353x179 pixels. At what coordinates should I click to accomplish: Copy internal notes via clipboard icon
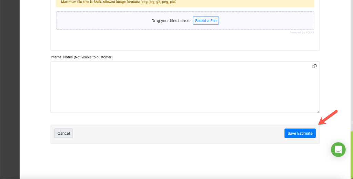tap(314, 66)
